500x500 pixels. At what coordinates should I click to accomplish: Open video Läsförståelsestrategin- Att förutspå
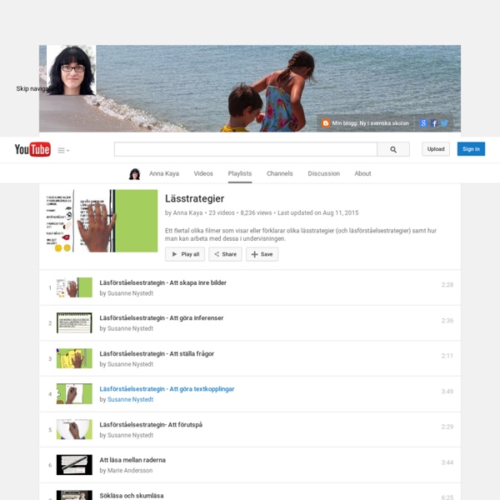[x=151, y=425]
